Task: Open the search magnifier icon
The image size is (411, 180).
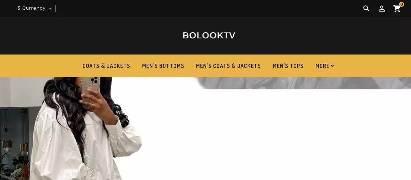Action: (x=366, y=9)
